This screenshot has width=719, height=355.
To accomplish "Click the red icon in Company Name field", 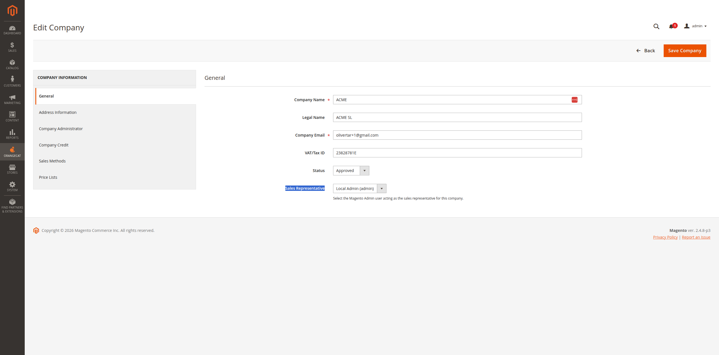I will pos(574,100).
